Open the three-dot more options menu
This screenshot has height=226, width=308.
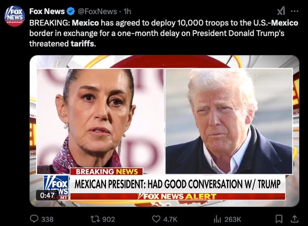coord(294,11)
